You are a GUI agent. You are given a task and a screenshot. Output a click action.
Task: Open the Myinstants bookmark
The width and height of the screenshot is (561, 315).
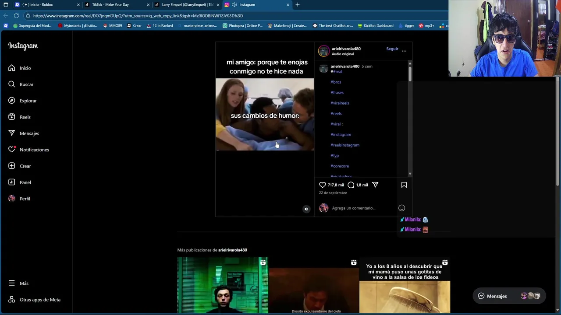click(x=78, y=26)
